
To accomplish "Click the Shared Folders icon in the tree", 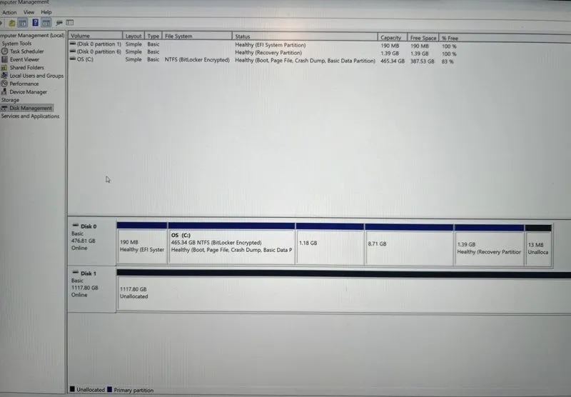I will click(x=4, y=67).
